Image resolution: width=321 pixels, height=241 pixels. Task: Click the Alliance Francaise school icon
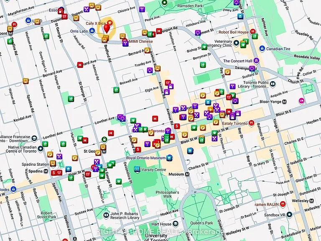click(x=34, y=138)
